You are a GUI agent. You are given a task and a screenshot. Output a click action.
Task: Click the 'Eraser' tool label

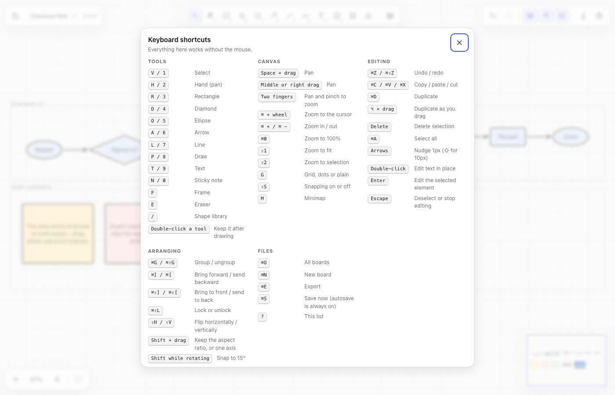pyautogui.click(x=203, y=205)
